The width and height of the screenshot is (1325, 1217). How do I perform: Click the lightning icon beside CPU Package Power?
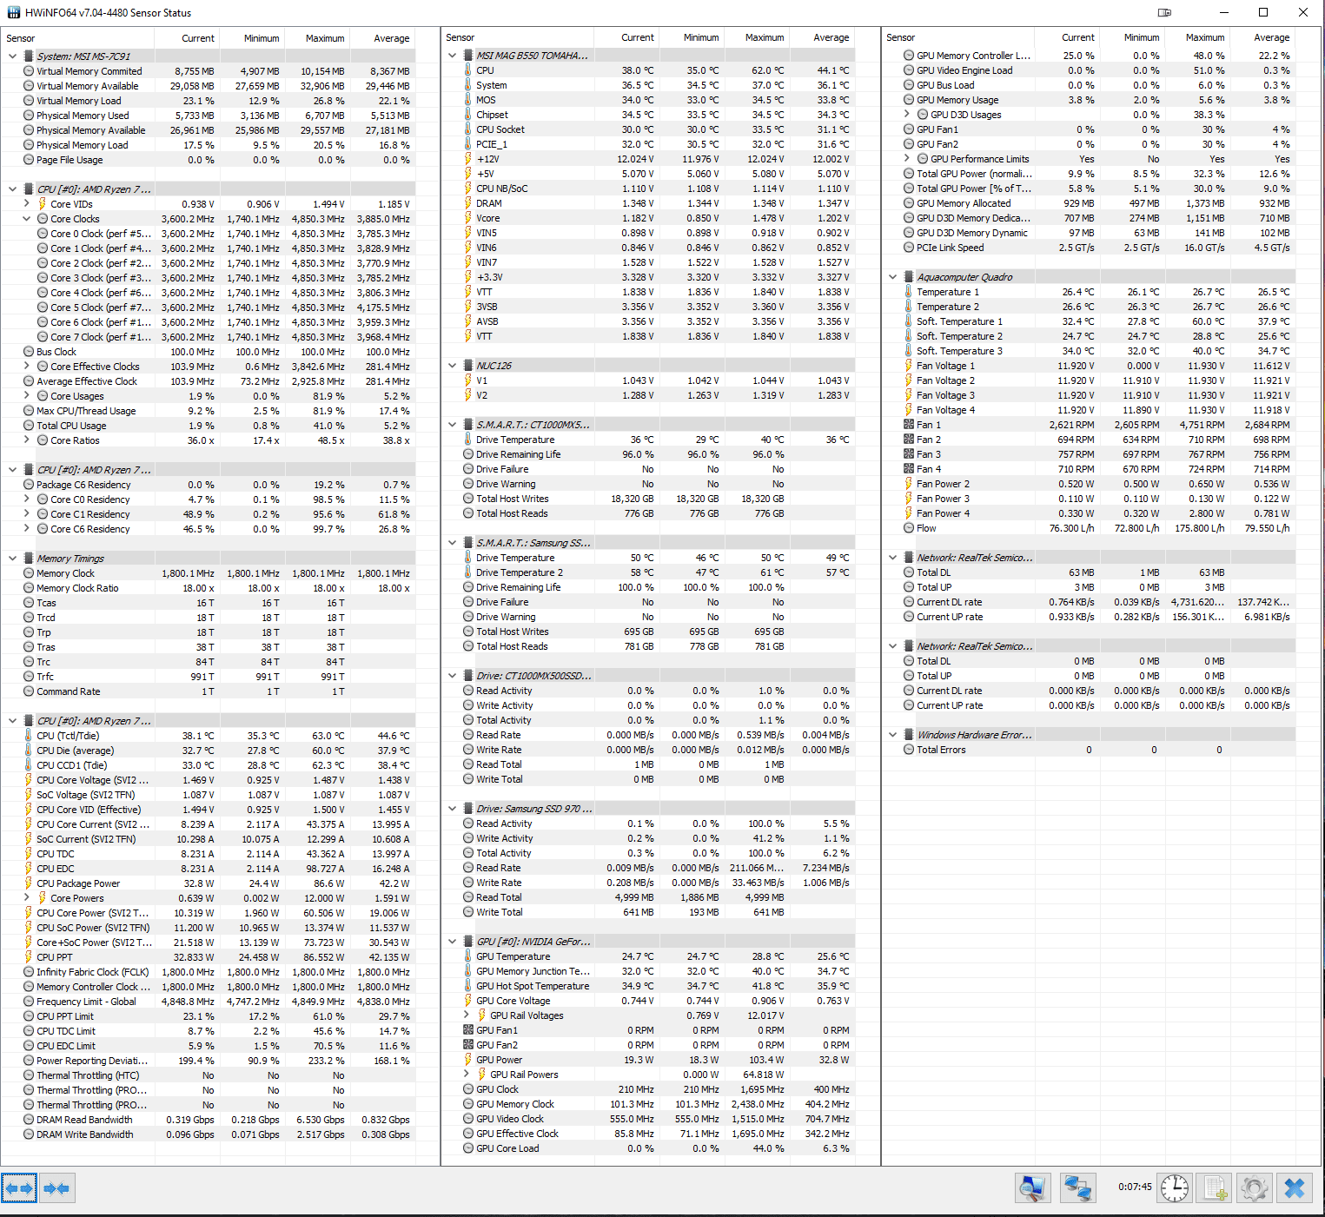coord(29,883)
